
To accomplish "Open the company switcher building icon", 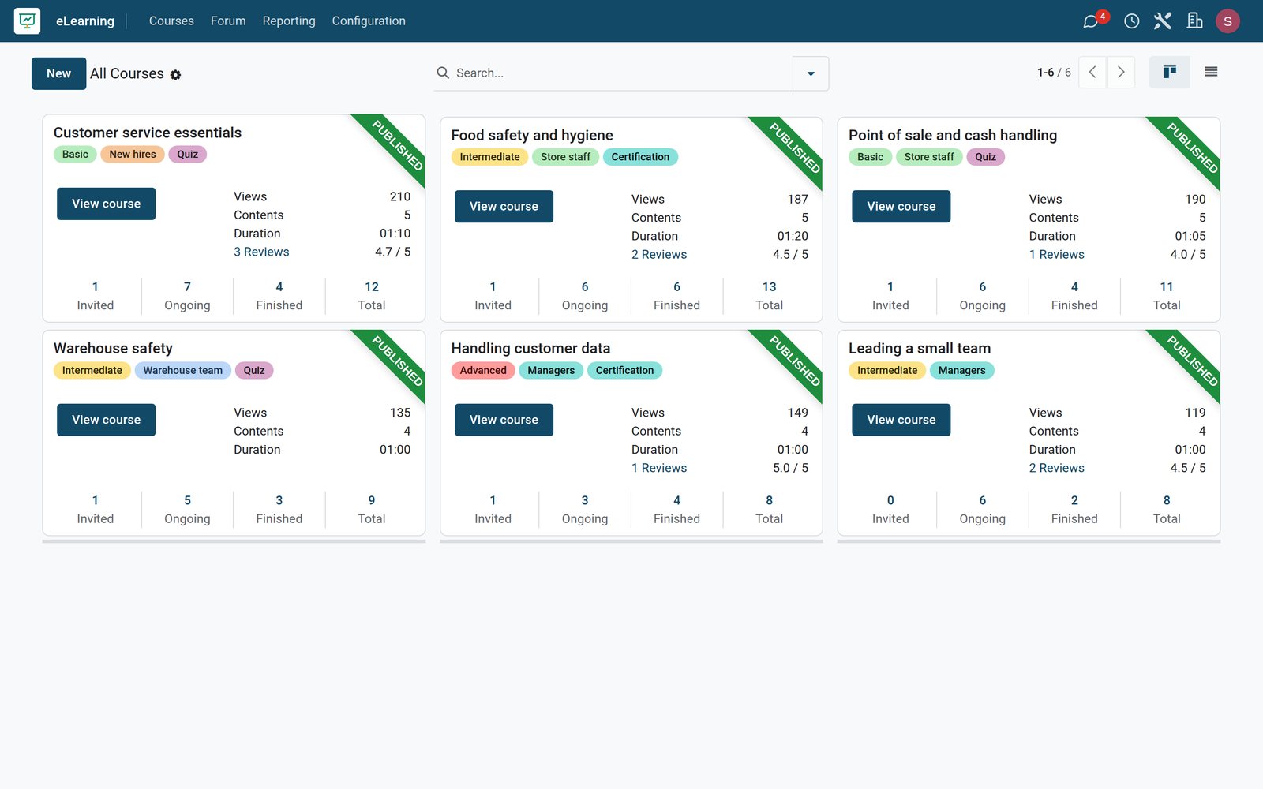I will [x=1194, y=21].
